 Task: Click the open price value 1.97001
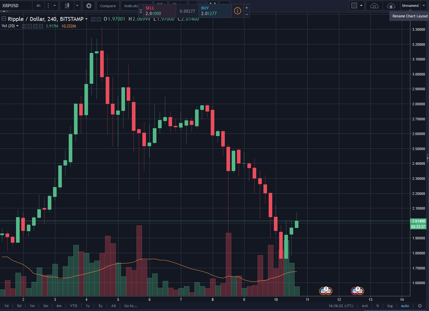tap(116, 19)
